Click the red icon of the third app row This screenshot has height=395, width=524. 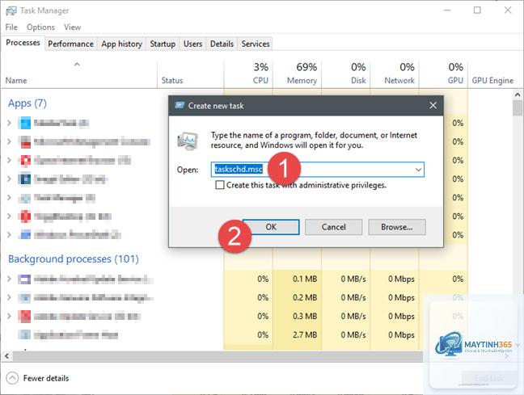point(24,160)
